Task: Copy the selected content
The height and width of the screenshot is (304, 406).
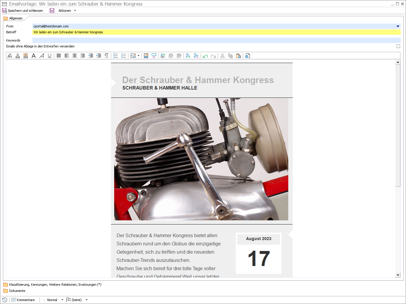Action: point(230,56)
